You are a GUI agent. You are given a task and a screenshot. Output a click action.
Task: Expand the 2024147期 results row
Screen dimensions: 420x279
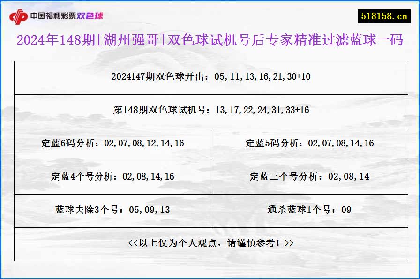click(x=210, y=78)
